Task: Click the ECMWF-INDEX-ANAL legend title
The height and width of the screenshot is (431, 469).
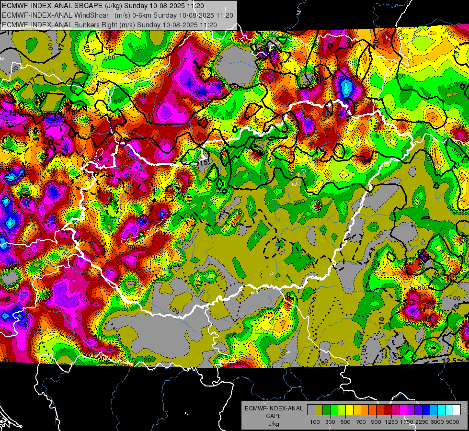Action: (x=274, y=408)
